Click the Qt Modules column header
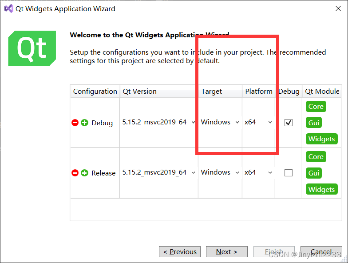 pos(321,92)
